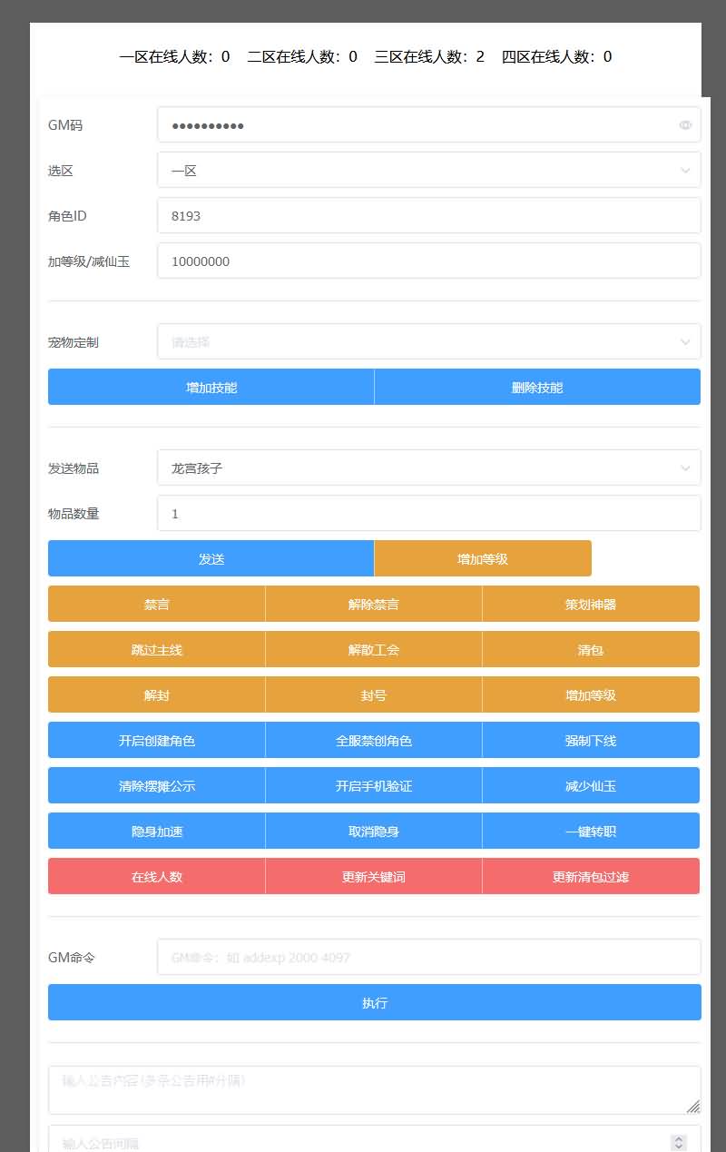The height and width of the screenshot is (1152, 726).
Task: Click the GM命令 input field
Action: [x=428, y=958]
